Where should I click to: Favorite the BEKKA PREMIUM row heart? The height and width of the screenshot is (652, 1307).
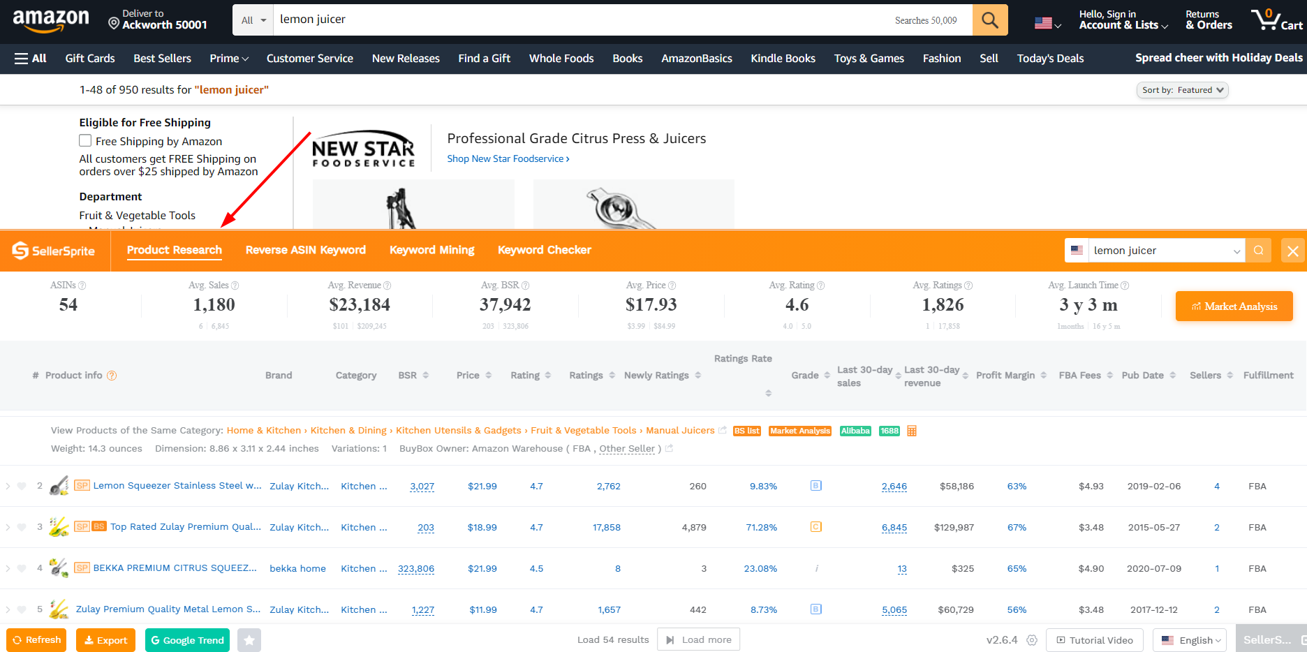pyautogui.click(x=22, y=568)
